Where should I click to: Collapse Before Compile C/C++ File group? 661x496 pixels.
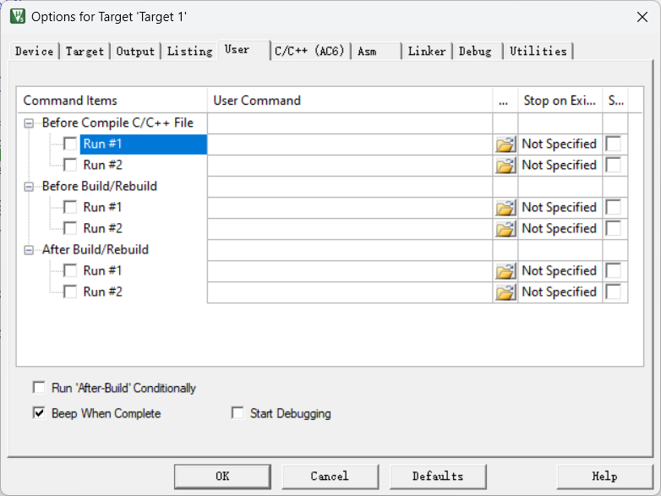pyautogui.click(x=30, y=123)
